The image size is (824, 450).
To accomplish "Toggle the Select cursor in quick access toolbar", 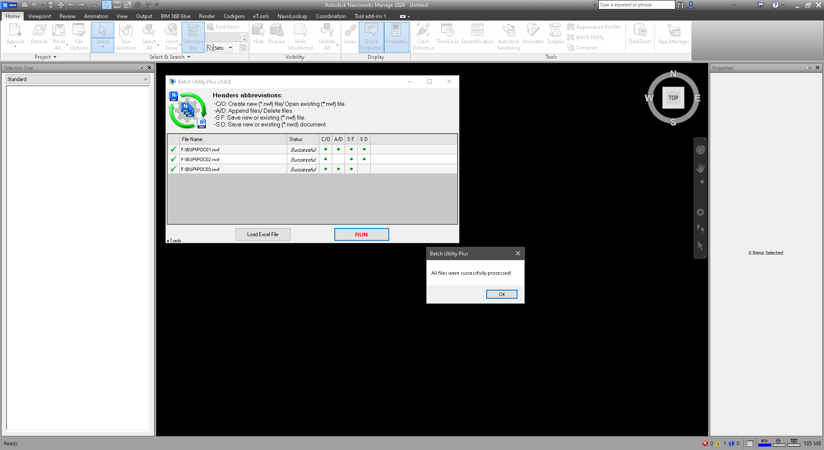I will pos(107,5).
